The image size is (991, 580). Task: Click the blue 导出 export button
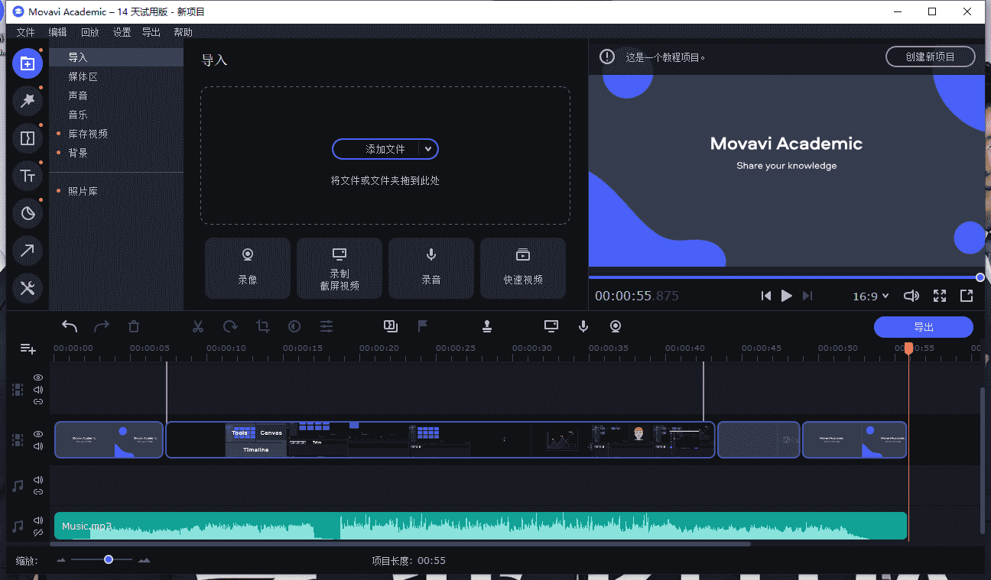pyautogui.click(x=924, y=327)
